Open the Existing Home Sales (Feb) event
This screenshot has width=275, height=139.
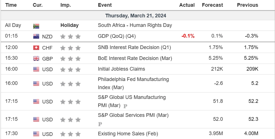pos(128,134)
